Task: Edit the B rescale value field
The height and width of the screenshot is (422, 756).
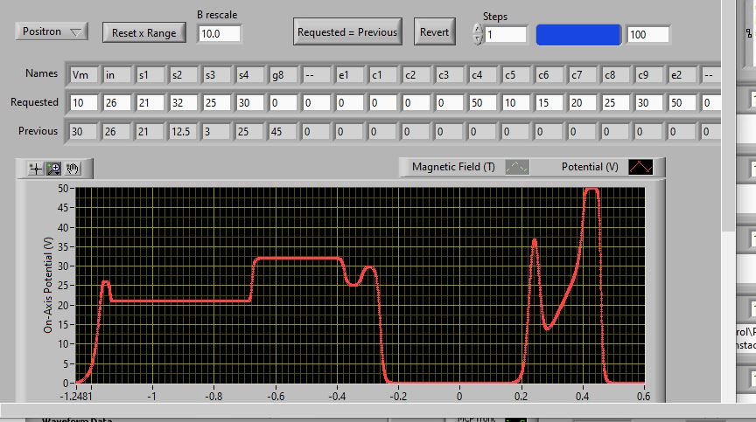Action: [219, 34]
